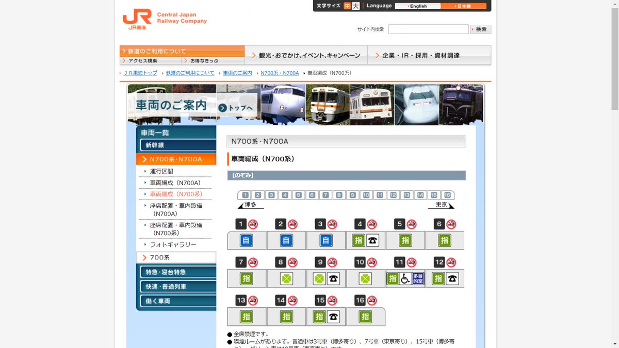Click car 3 non-reserved (自) seat icon
Viewport: 619px width, 348px height.
pos(325,240)
